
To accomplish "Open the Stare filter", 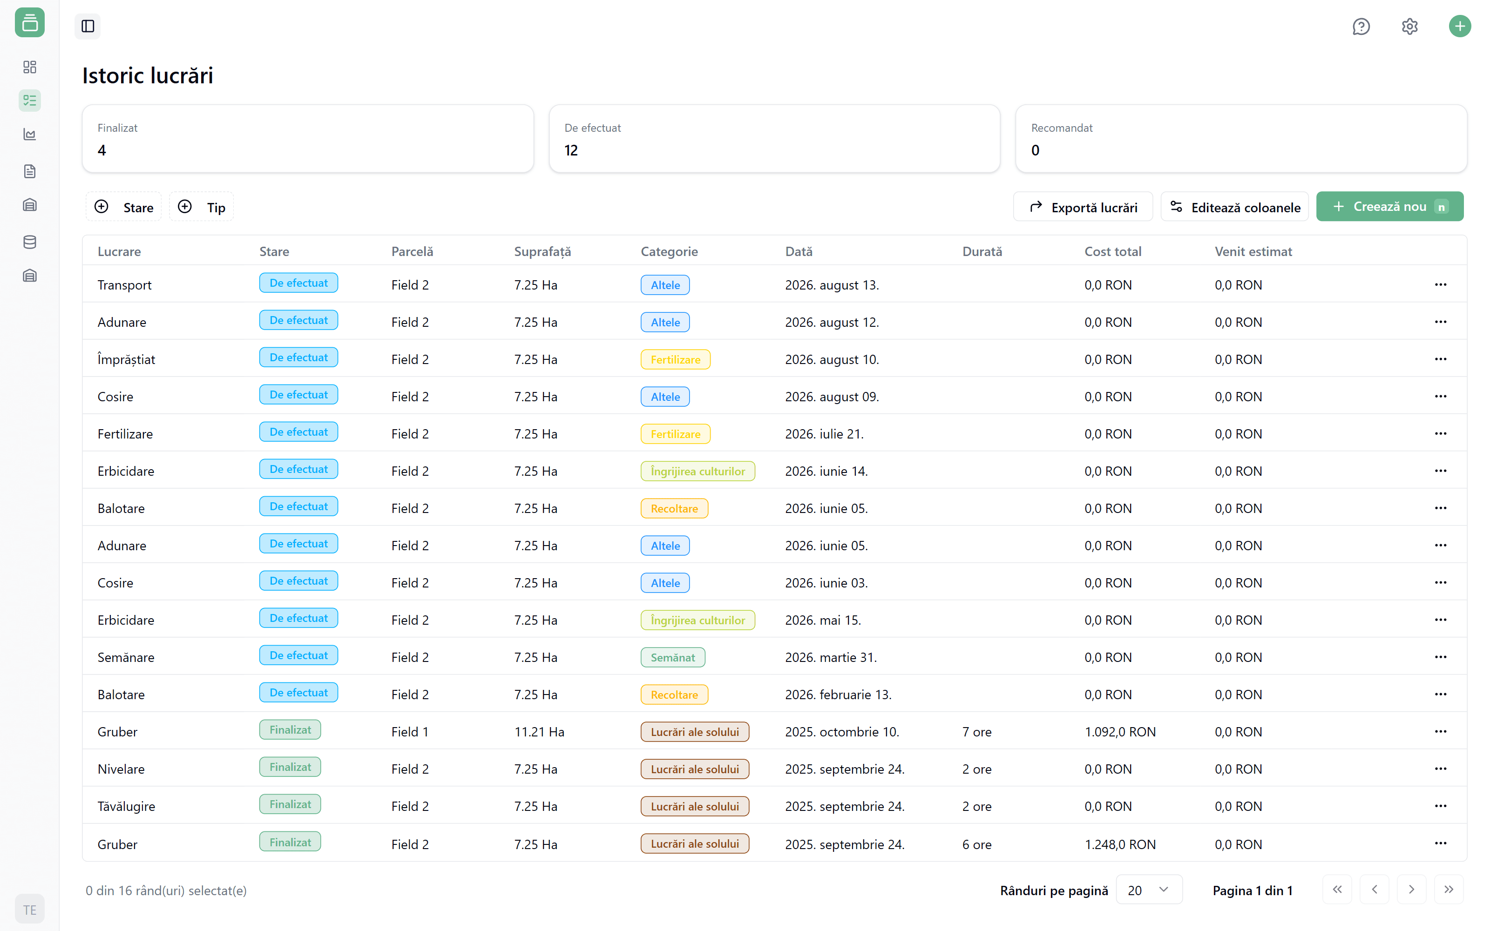I will [x=124, y=207].
